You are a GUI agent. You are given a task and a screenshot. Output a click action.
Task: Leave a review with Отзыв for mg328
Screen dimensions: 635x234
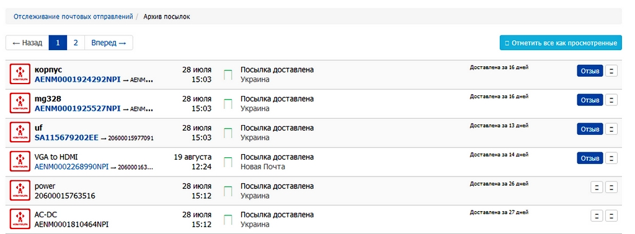tap(590, 100)
